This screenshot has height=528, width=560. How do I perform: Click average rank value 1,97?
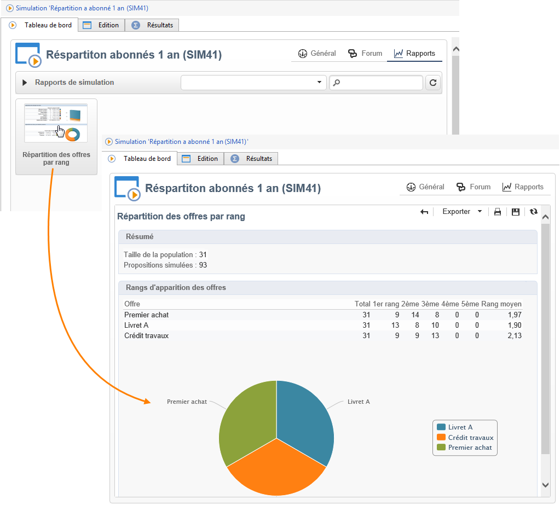point(515,315)
